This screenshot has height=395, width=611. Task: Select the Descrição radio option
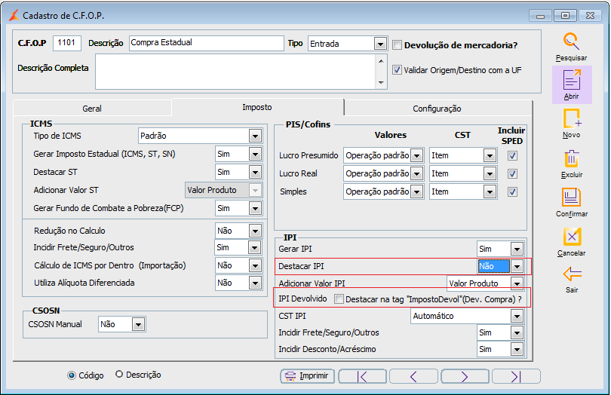pyautogui.click(x=119, y=375)
